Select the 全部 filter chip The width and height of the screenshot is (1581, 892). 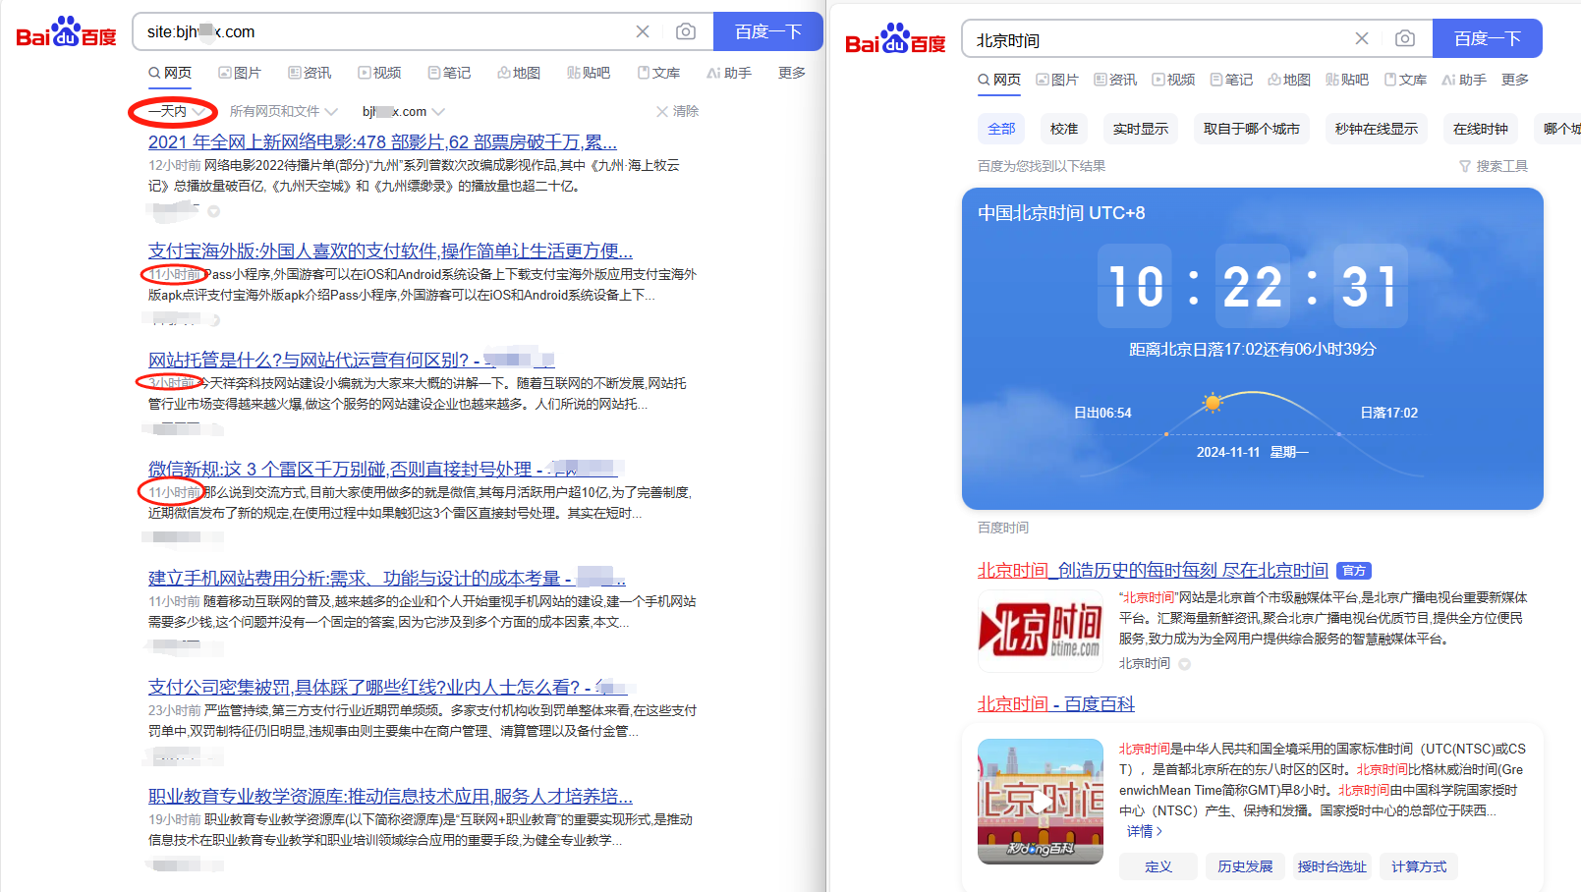point(1001,129)
